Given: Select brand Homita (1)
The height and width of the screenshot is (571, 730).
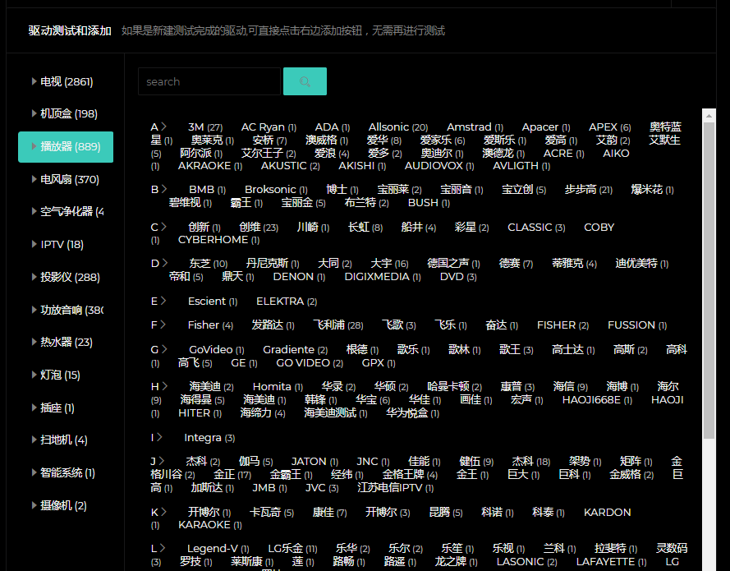Looking at the screenshot, I should point(278,387).
